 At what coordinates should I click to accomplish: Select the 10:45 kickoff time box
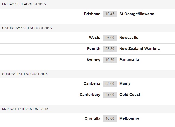pos(110,14)
